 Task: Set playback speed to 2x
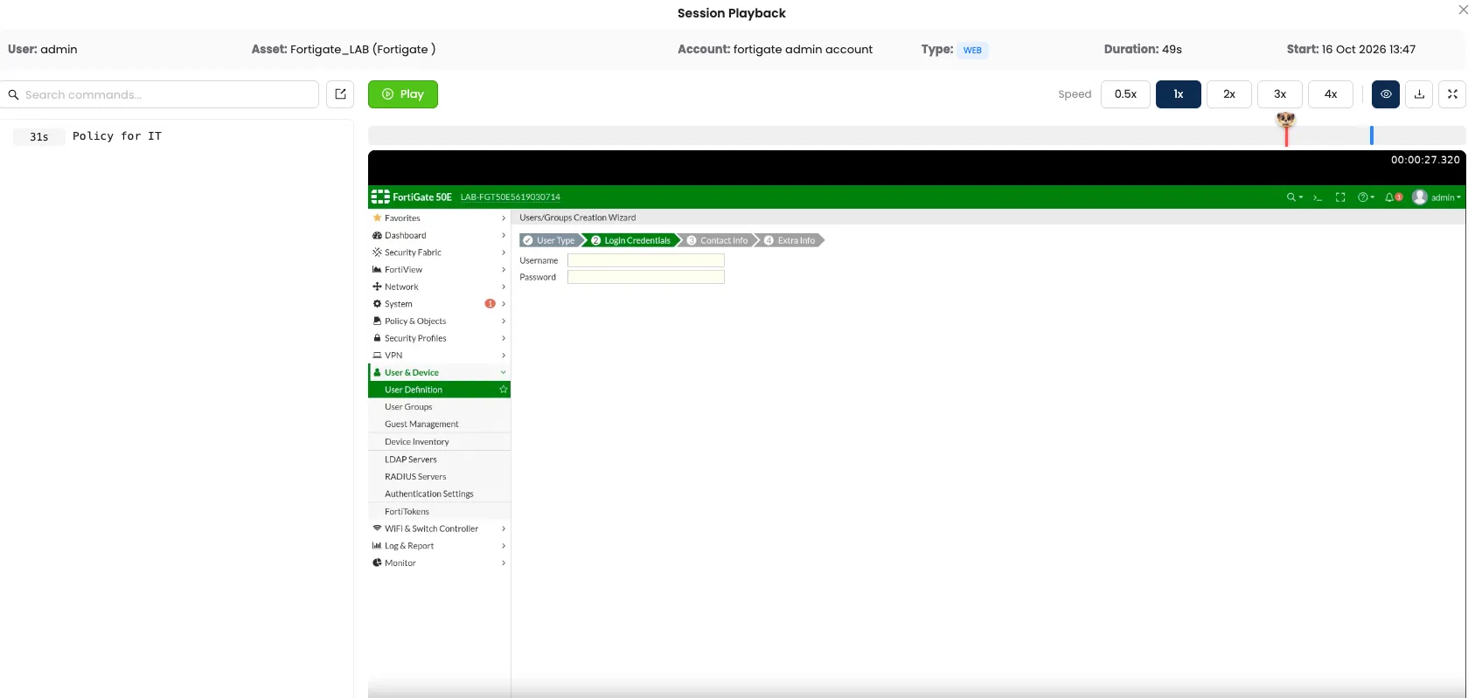pos(1229,94)
